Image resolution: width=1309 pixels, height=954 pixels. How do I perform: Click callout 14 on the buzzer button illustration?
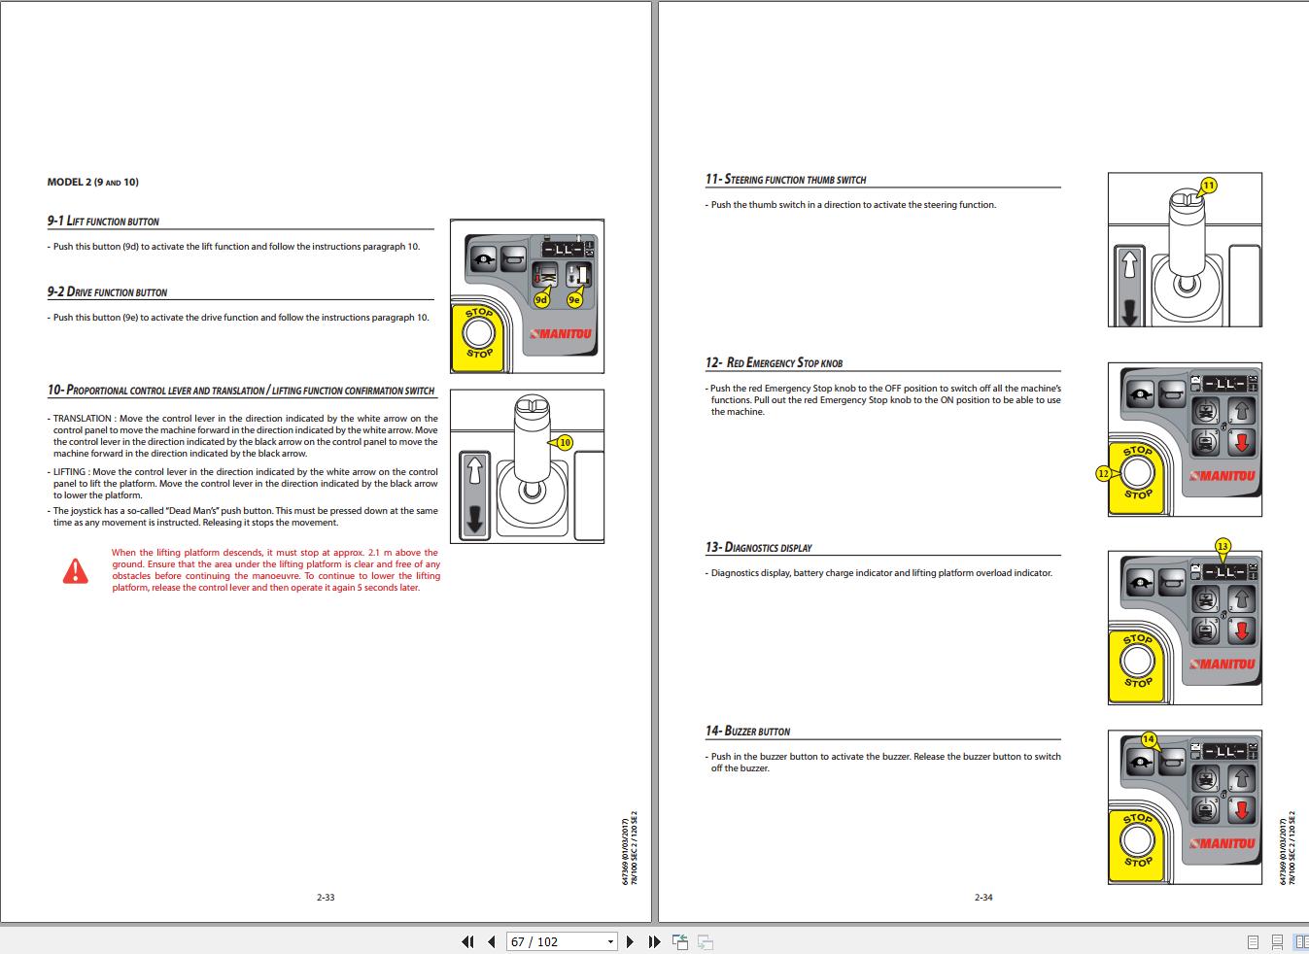(x=1148, y=739)
